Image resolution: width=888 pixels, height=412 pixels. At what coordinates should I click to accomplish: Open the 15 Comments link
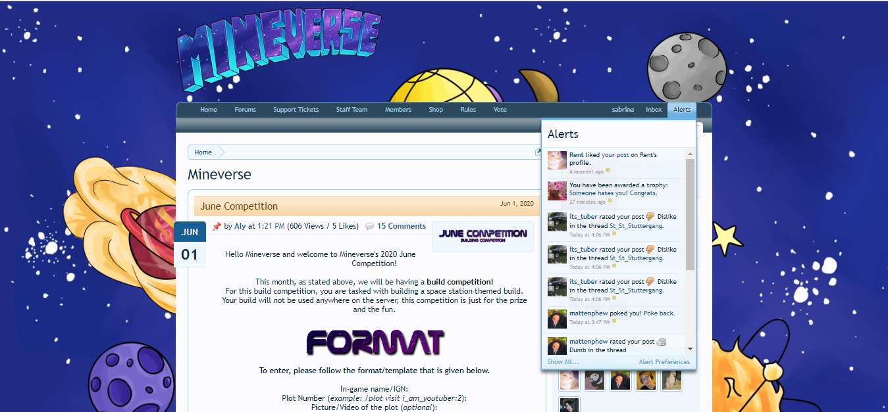[x=402, y=226]
